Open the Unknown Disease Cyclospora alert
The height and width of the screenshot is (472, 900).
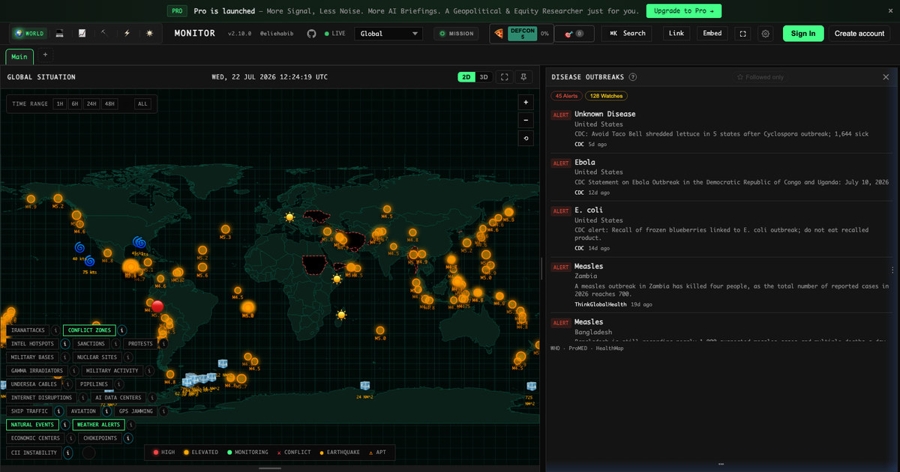[722, 129]
